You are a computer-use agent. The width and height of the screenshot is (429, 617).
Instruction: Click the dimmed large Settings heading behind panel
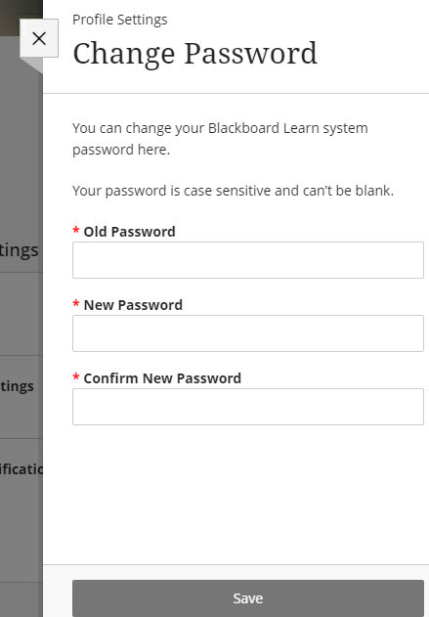click(x=20, y=250)
